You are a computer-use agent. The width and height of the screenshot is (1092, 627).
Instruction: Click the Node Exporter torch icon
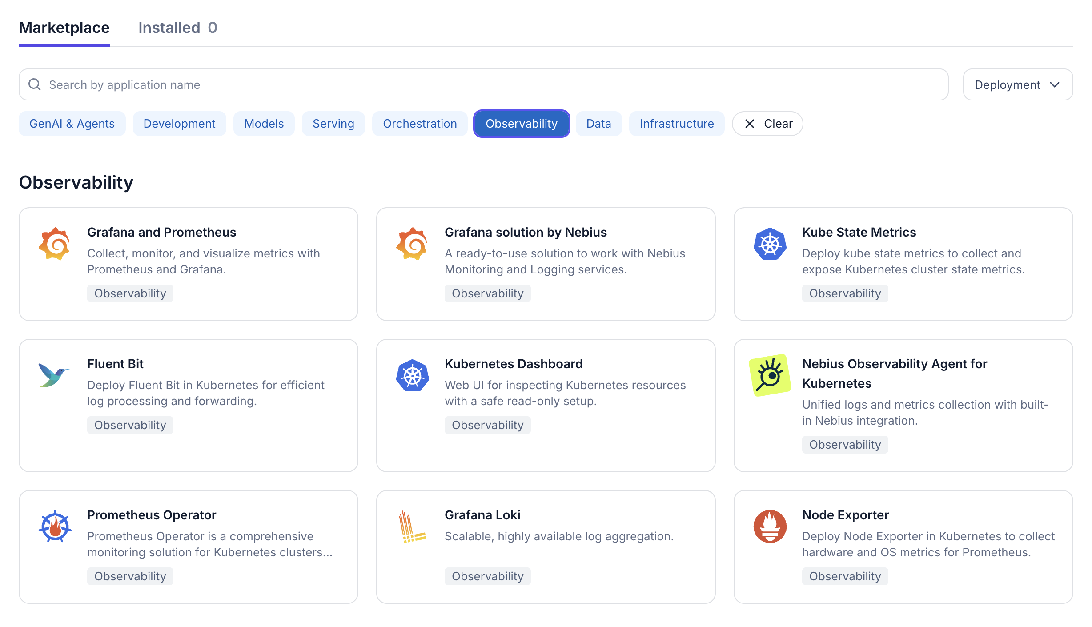click(769, 526)
